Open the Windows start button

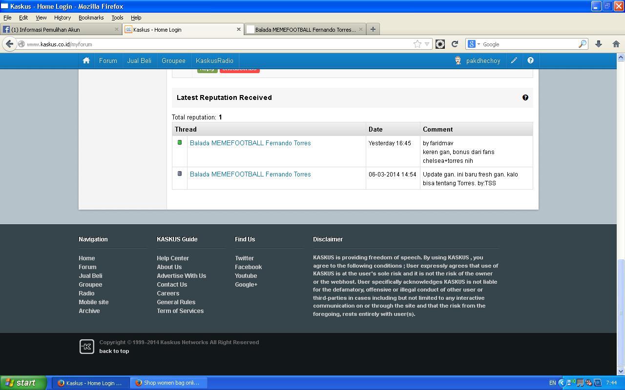tap(23, 383)
